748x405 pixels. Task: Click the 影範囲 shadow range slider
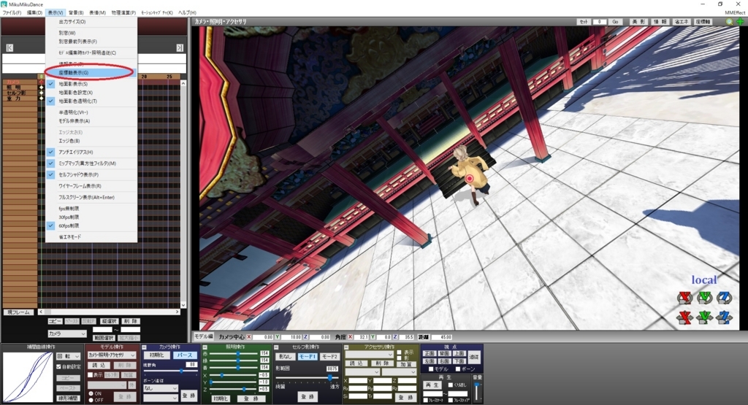(x=306, y=378)
